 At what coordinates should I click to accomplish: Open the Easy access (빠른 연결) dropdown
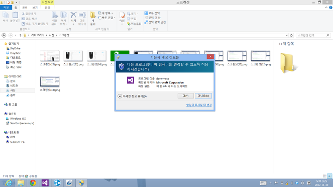(107, 18)
